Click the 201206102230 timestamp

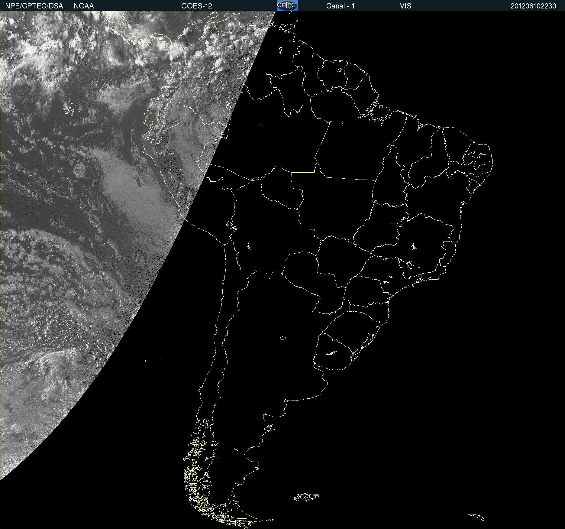click(x=533, y=6)
